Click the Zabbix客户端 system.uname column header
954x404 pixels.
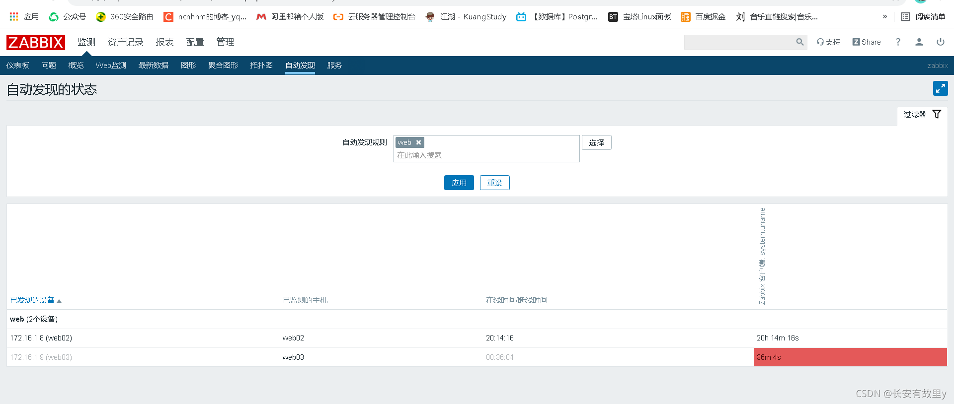point(762,256)
